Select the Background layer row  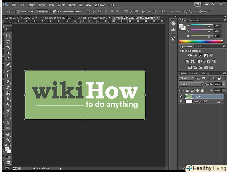pos(200,101)
